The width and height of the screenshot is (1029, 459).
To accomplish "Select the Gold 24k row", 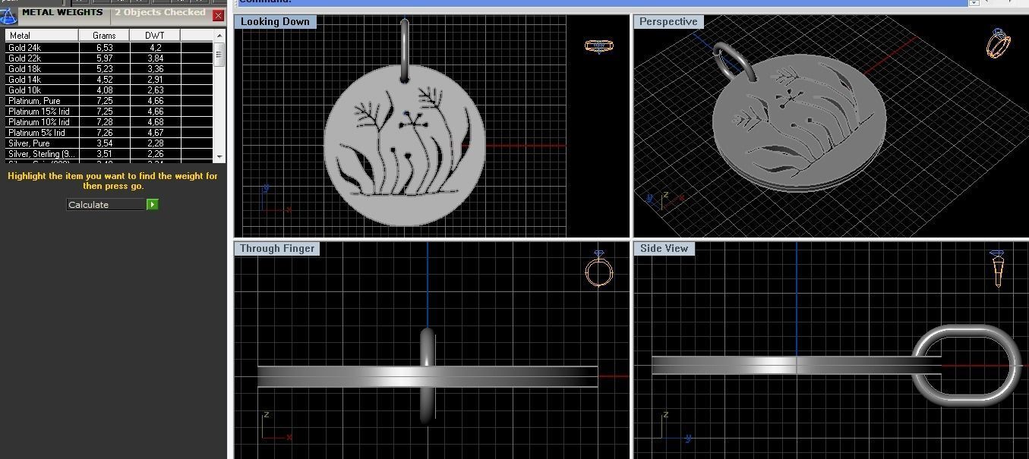I will pos(109,47).
